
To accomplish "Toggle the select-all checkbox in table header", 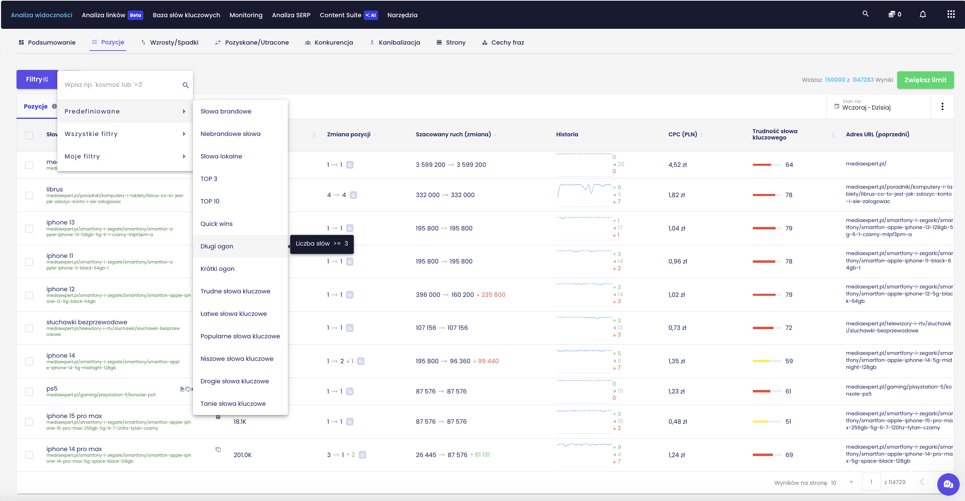I will click(29, 135).
